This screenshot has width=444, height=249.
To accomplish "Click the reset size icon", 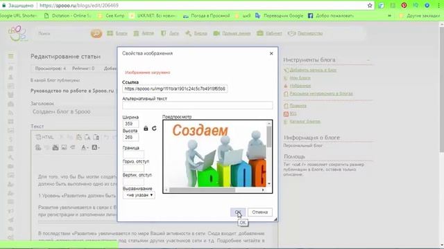I will pyautogui.click(x=154, y=129).
